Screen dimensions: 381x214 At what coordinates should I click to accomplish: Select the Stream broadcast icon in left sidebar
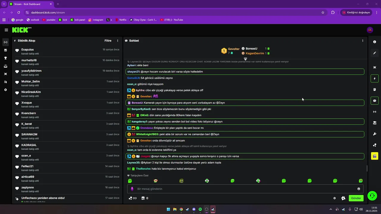pos(5,42)
